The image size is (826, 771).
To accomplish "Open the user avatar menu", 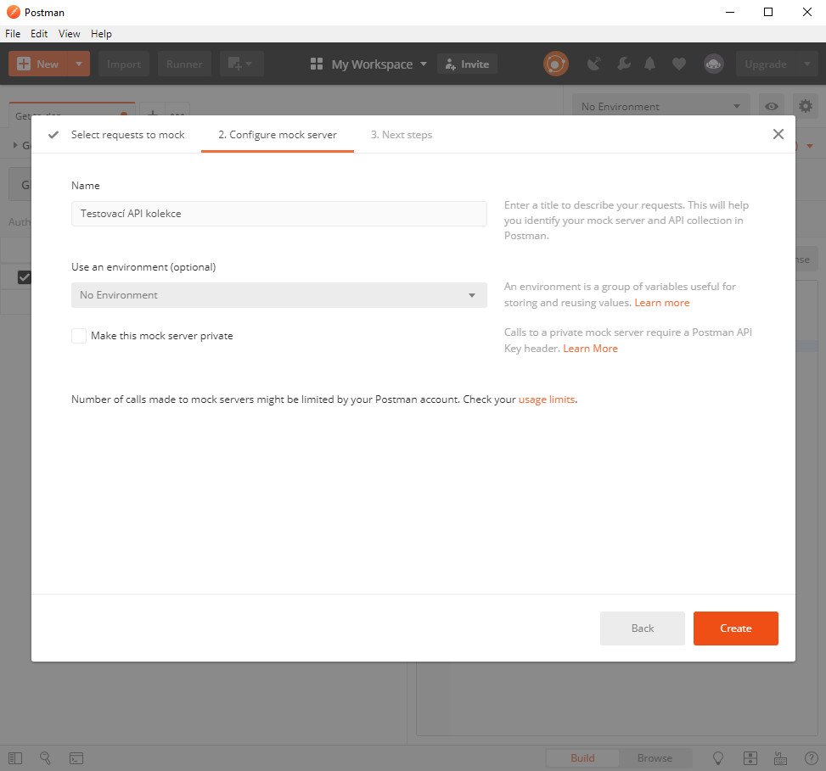I will (714, 64).
